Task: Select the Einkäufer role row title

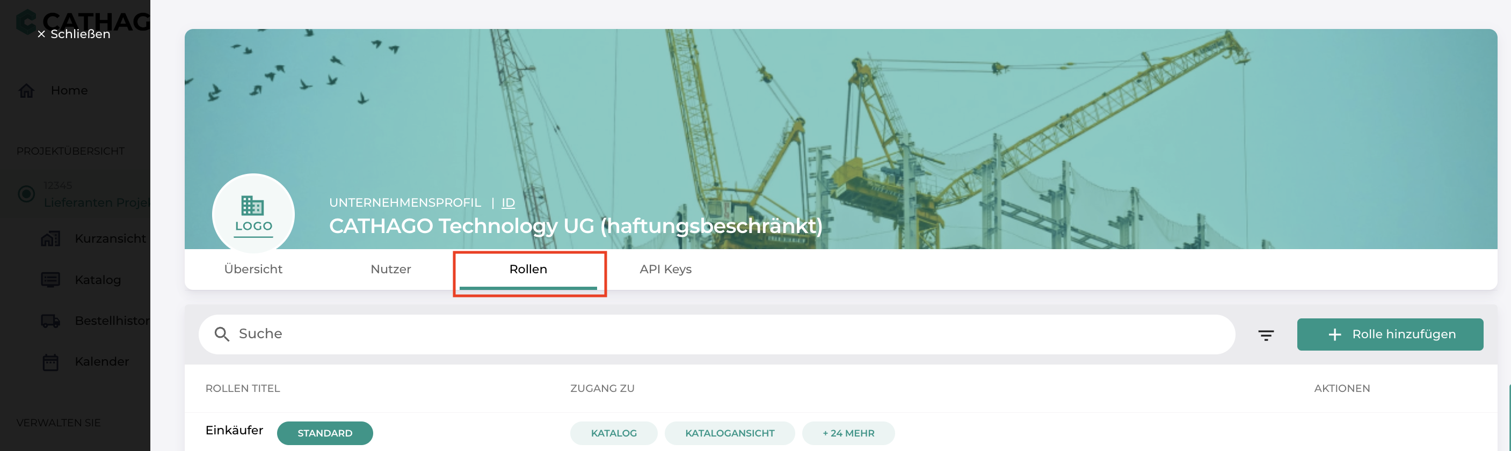Action: tap(234, 431)
